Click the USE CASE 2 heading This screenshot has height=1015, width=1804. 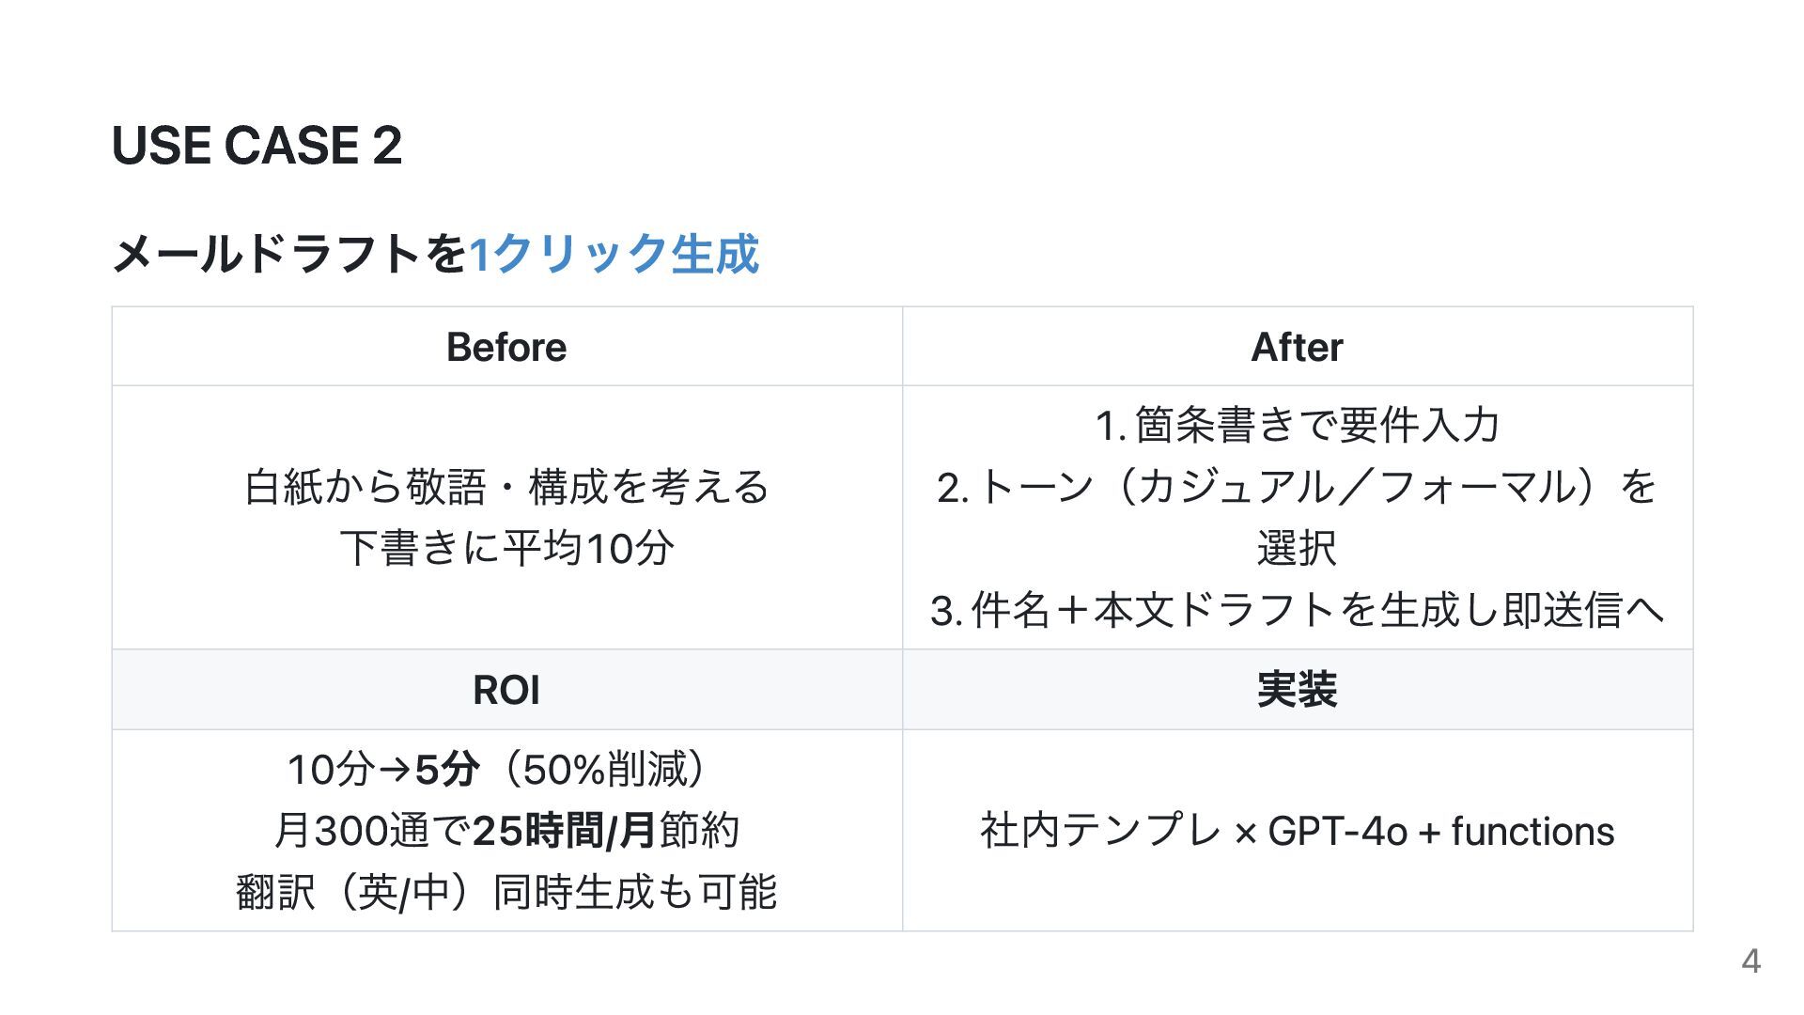[x=257, y=146]
